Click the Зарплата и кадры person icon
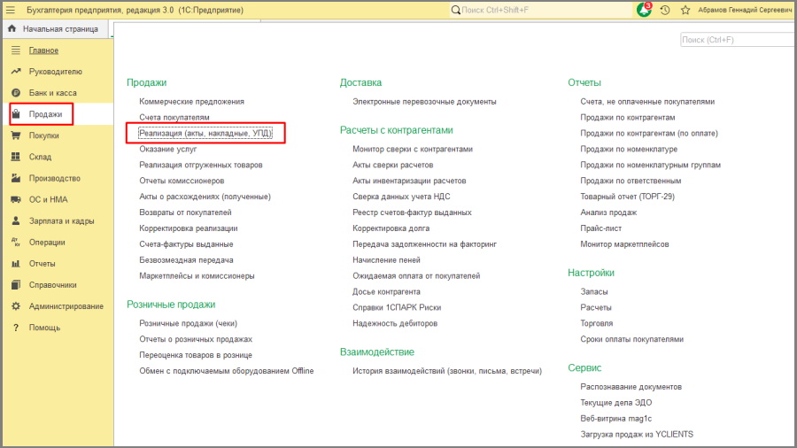This screenshot has width=797, height=448. click(x=15, y=220)
